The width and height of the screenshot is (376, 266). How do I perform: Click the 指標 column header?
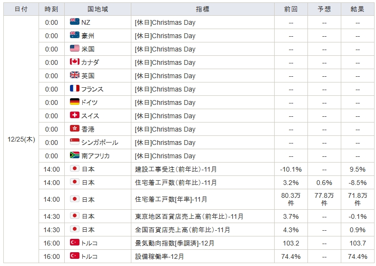[202, 9]
